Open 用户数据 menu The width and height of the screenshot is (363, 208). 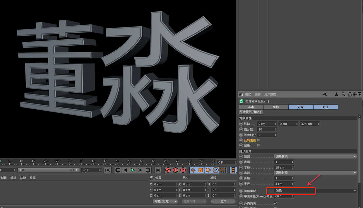[x=270, y=94]
